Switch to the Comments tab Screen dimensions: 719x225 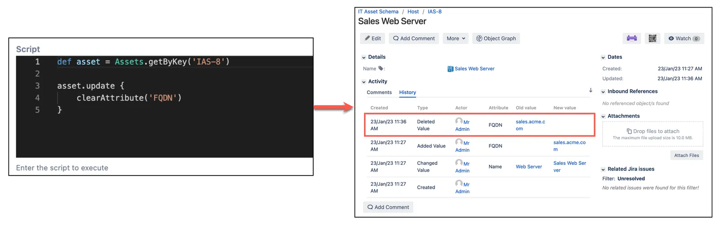click(x=379, y=93)
